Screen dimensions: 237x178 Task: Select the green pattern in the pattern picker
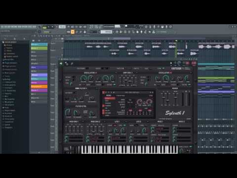(39, 48)
